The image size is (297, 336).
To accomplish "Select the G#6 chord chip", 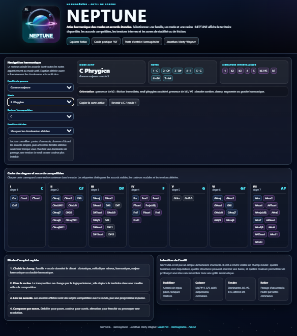I will (x=229, y=205).
